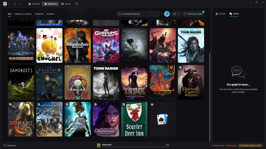Viewport: 266px width, 149px height.
Task: Click Steam badge on Scarlet Deer Inn
Action: click(x=123, y=104)
